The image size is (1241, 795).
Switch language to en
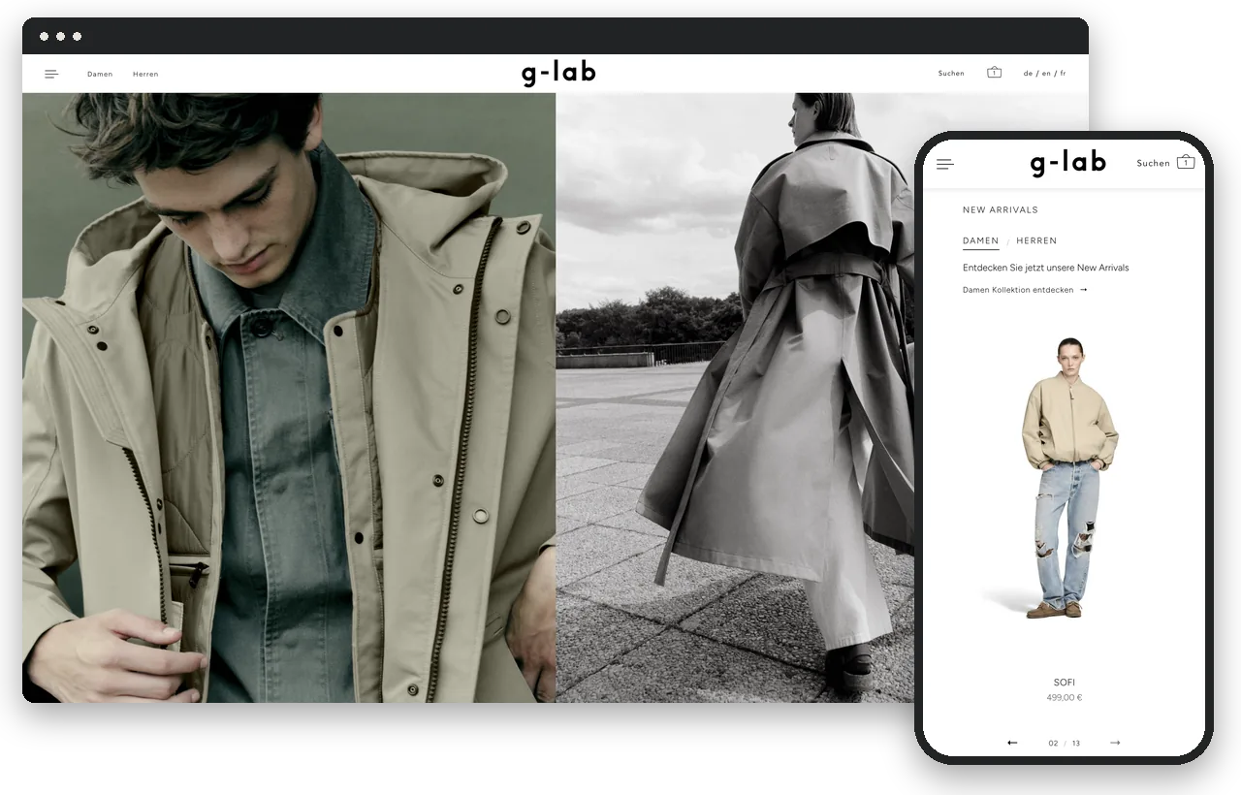(x=1046, y=74)
